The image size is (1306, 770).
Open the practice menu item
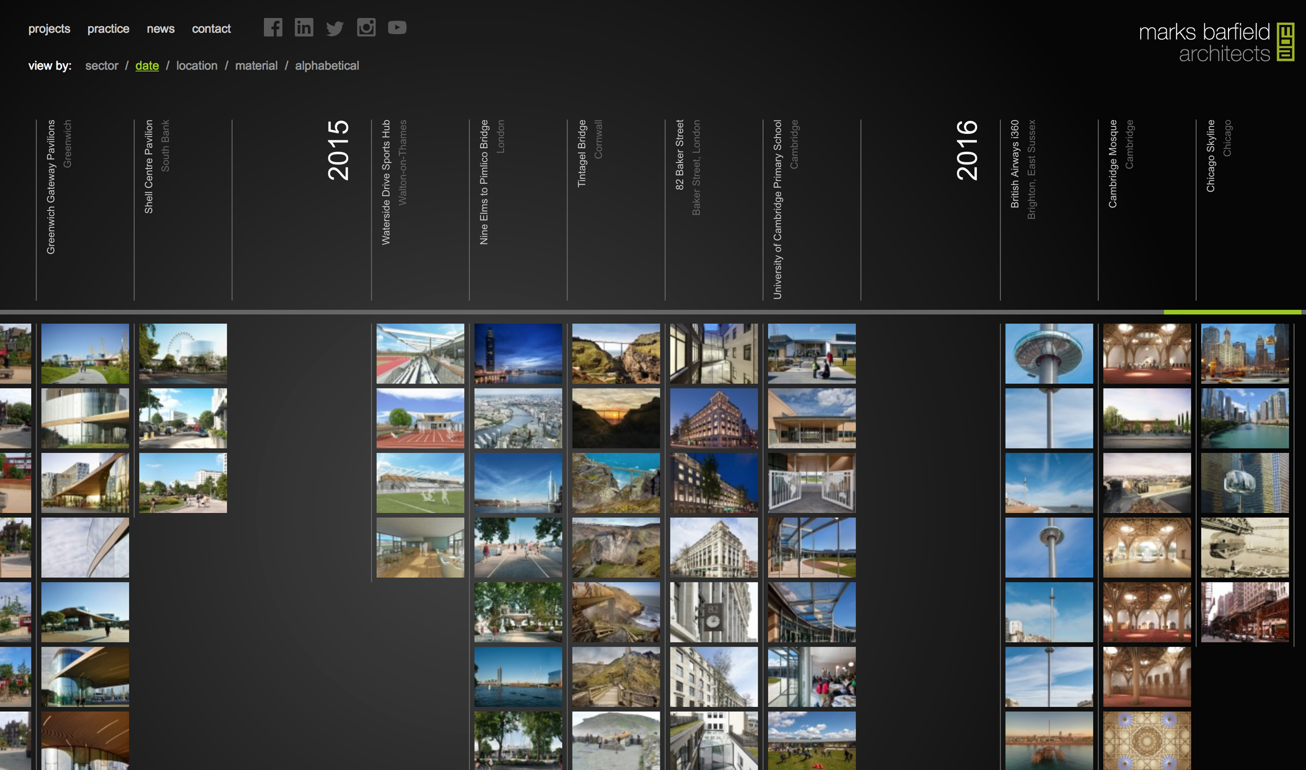pyautogui.click(x=108, y=29)
